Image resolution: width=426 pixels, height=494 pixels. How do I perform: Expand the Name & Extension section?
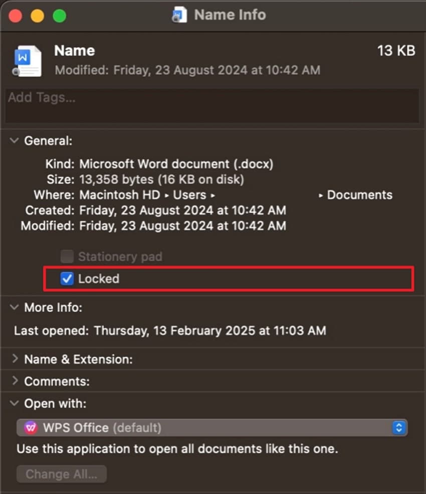point(15,359)
